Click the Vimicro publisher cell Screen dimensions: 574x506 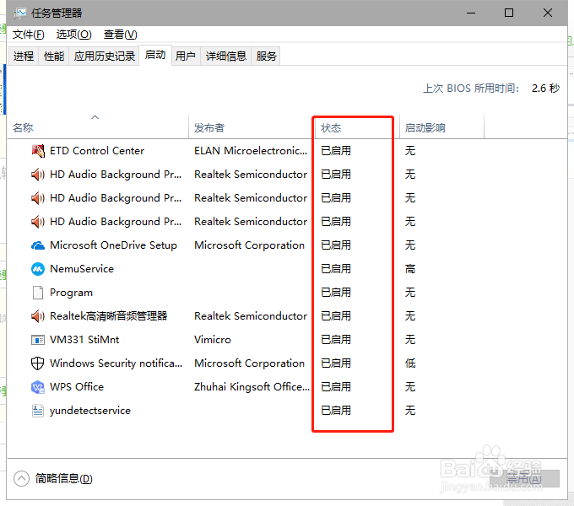click(213, 340)
